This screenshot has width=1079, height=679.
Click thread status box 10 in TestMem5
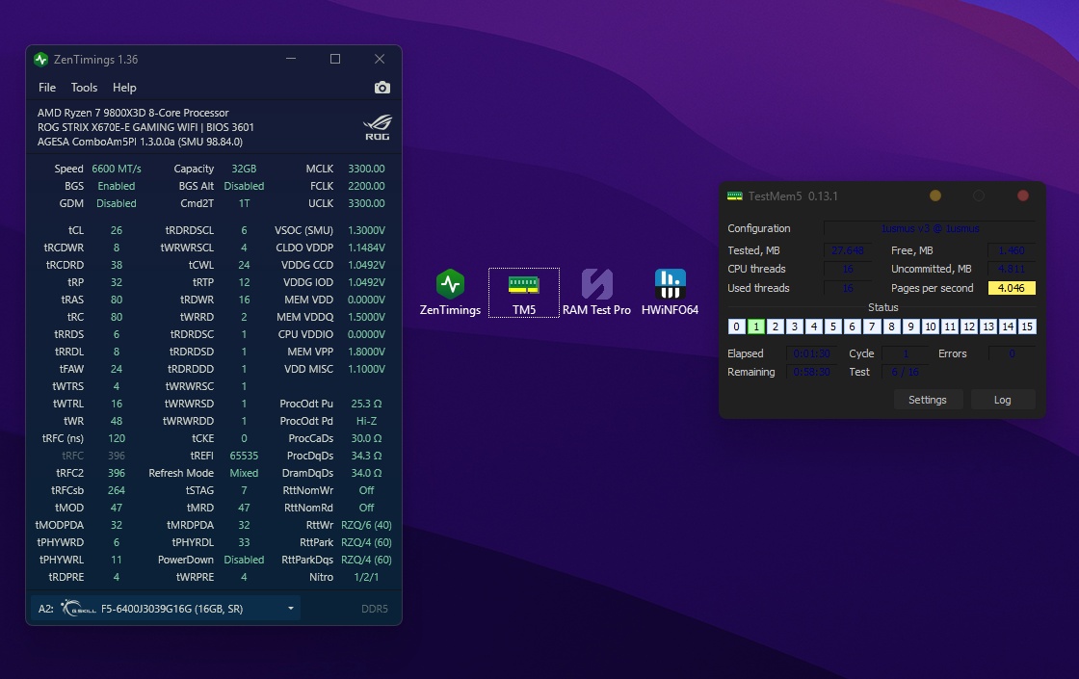(x=931, y=326)
